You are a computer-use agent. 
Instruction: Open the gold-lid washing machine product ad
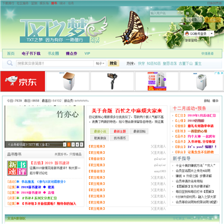tap(68, 82)
